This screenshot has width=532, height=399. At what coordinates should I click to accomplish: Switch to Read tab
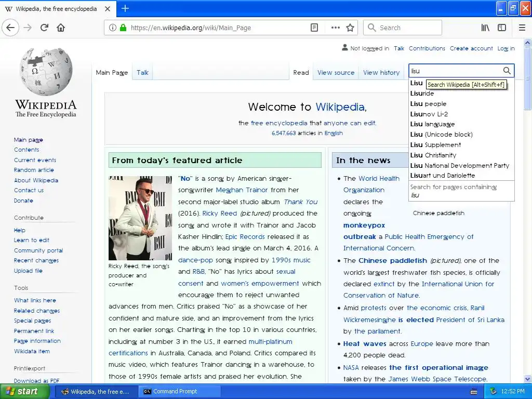[x=301, y=73]
